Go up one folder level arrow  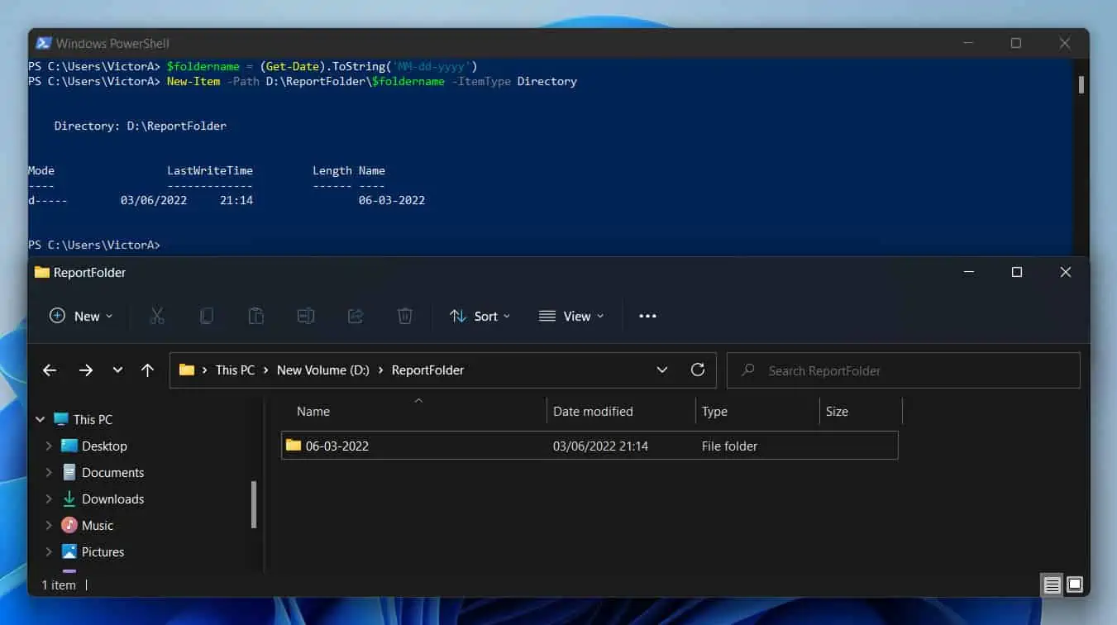[147, 370]
